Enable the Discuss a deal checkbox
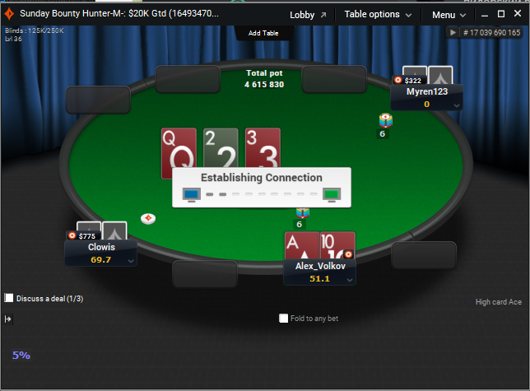 9,298
